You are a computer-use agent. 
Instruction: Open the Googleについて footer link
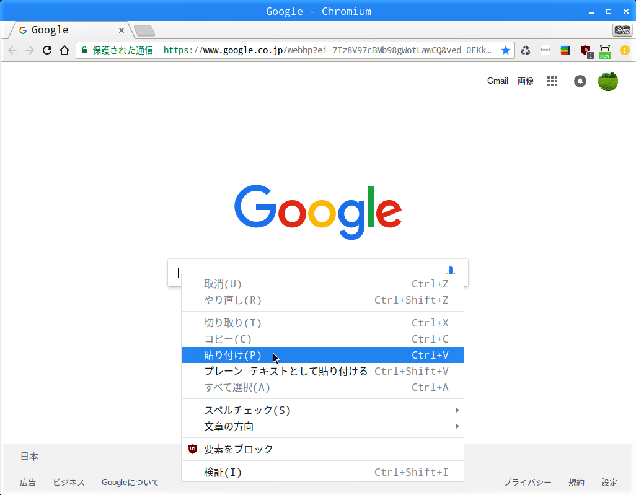pos(130,483)
